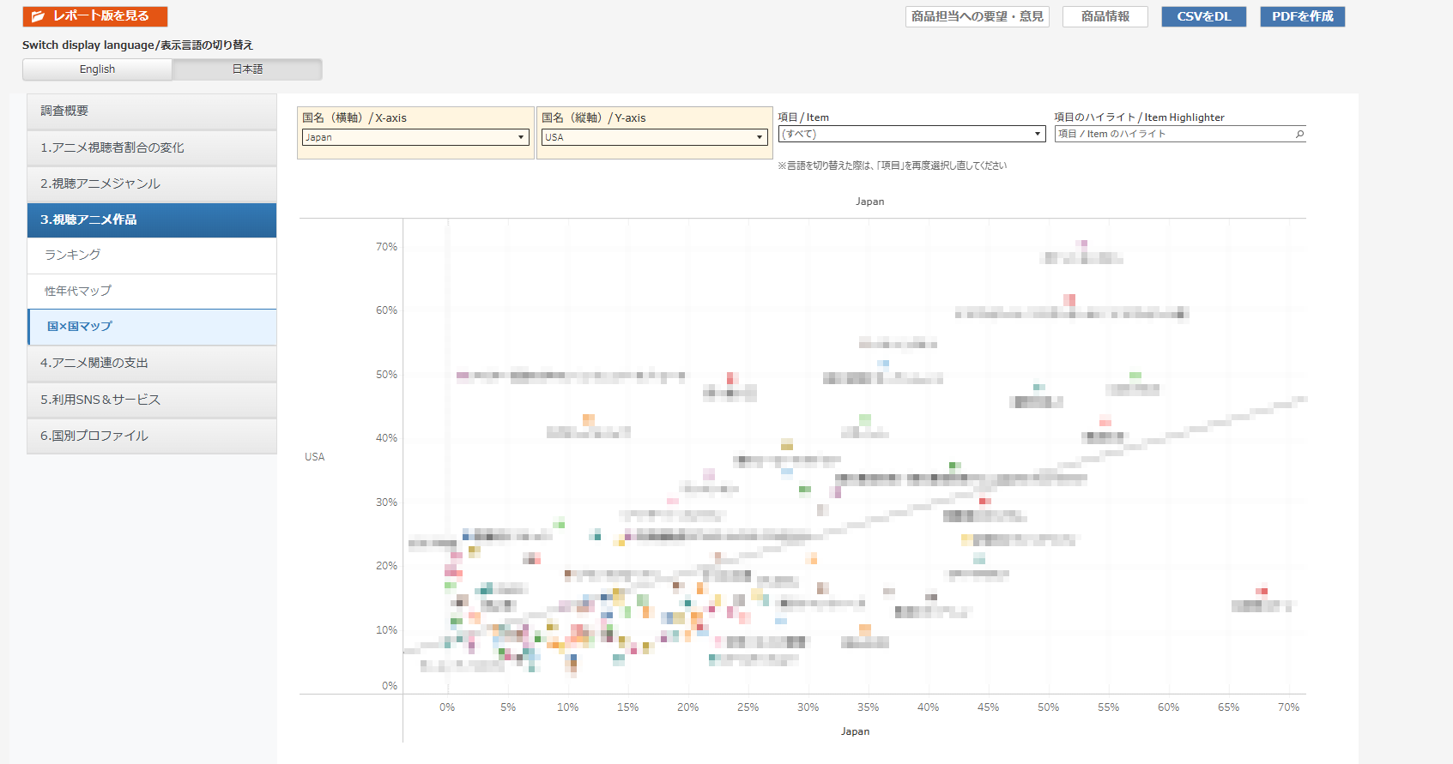Click the orange data point near 40% USA

click(x=588, y=419)
